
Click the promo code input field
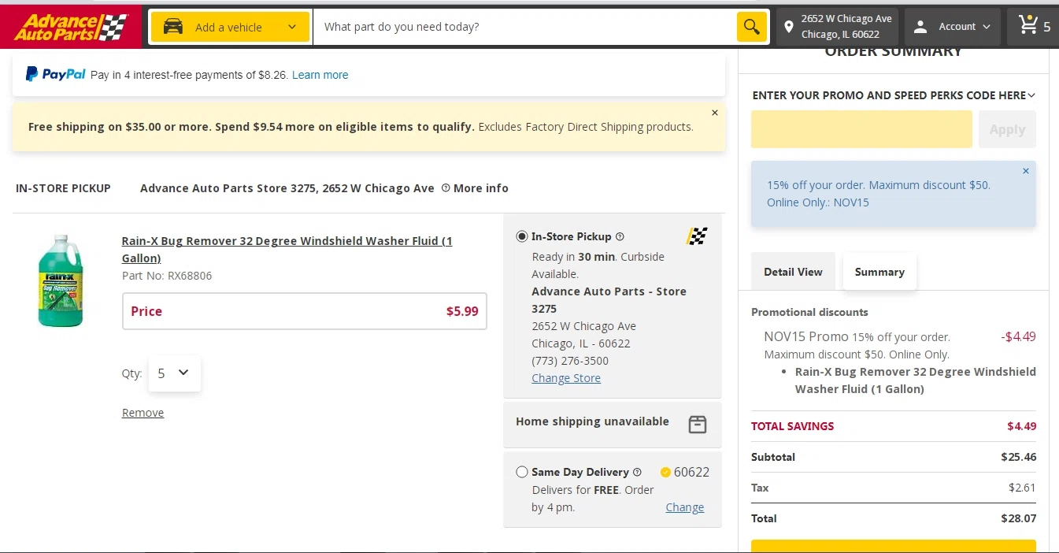861,129
